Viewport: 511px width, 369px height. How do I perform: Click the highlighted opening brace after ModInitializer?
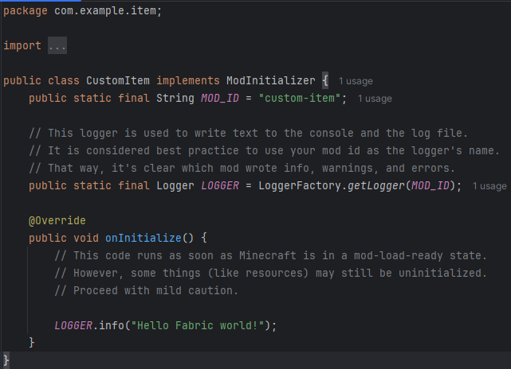(325, 80)
